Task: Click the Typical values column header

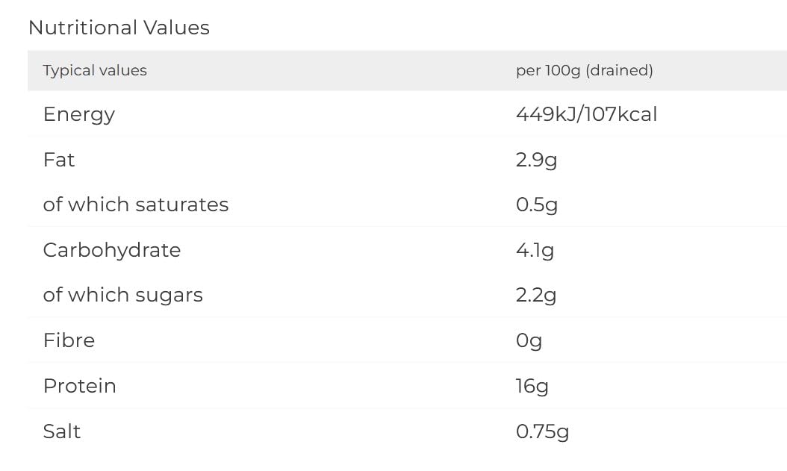Action: [95, 70]
